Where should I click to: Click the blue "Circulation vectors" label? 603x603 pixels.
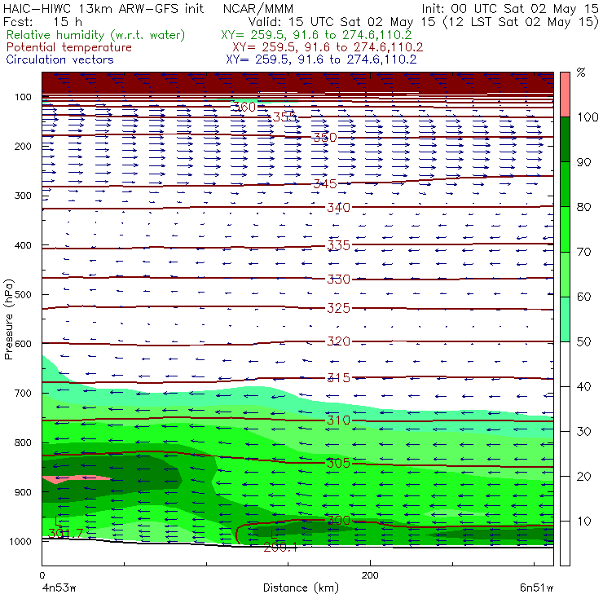pos(60,59)
